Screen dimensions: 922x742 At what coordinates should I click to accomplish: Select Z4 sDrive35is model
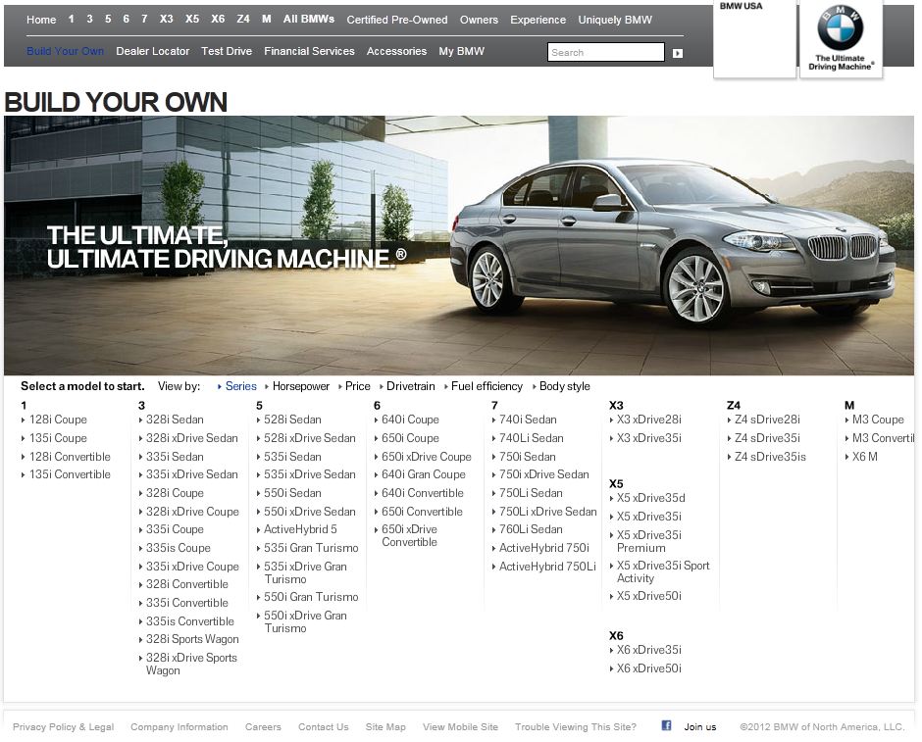770,457
